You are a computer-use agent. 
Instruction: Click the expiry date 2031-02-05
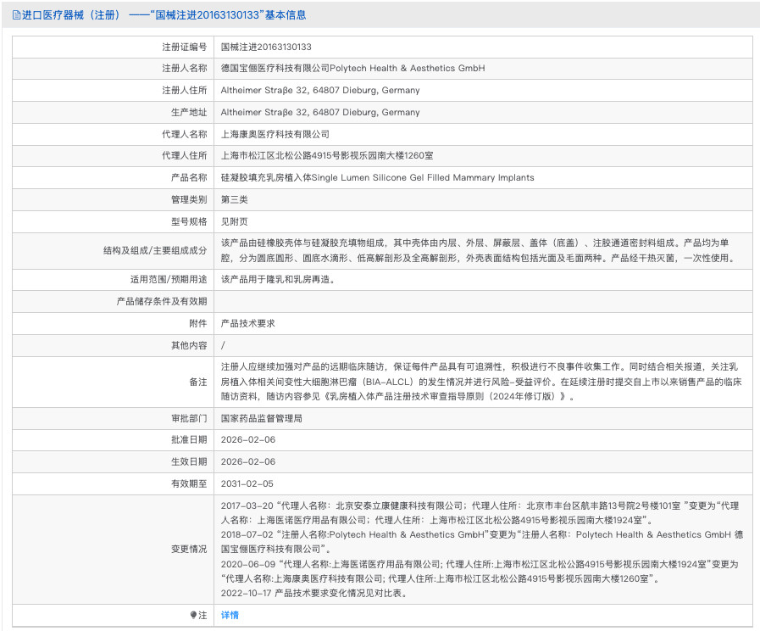click(247, 483)
